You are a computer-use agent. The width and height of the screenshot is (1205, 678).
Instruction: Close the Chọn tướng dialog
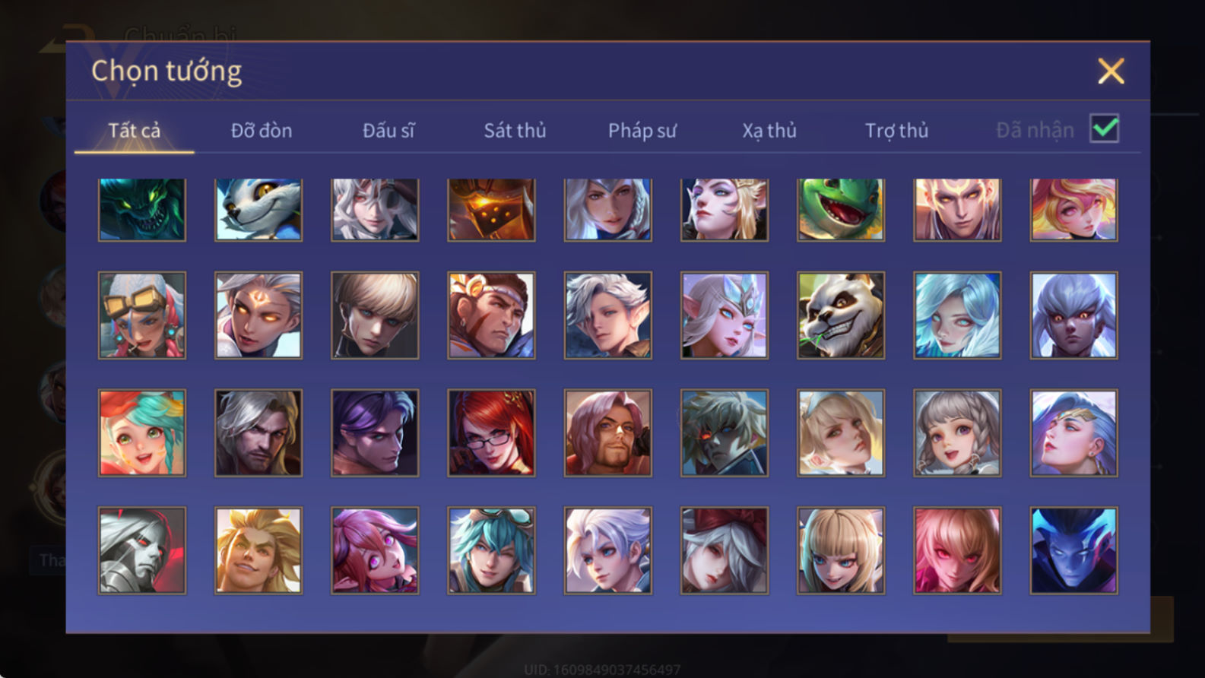[x=1111, y=71]
